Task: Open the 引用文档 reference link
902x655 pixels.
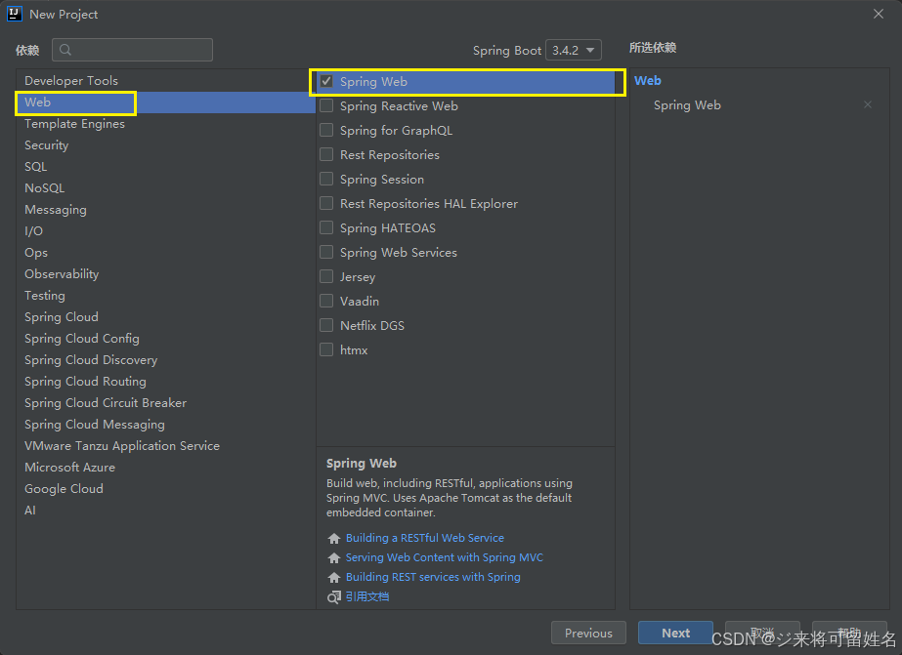Action: coord(367,597)
